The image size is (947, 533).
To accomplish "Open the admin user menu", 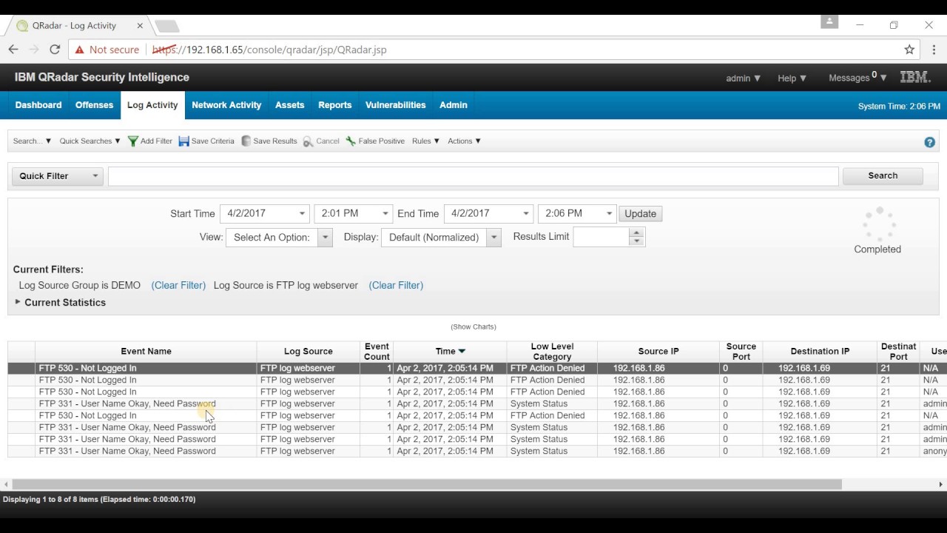I will click(x=743, y=78).
